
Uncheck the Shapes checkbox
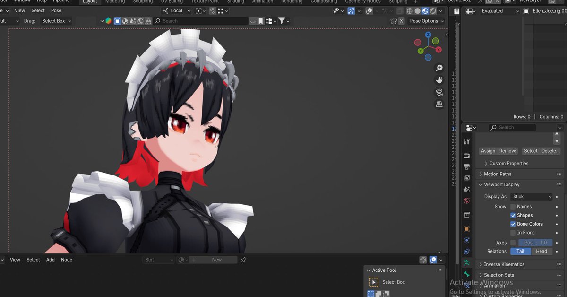513,215
